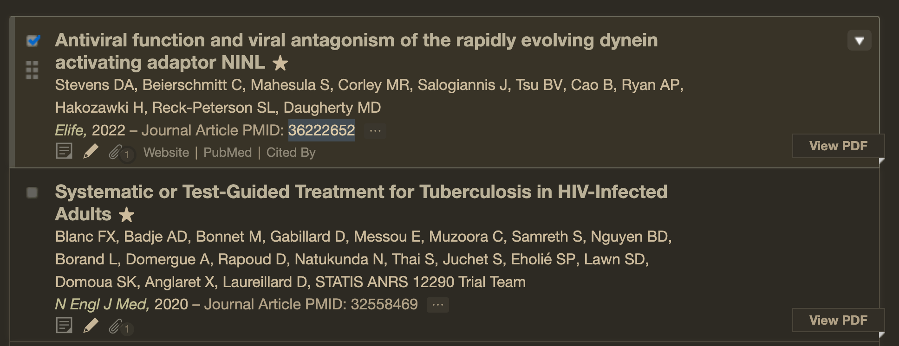Viewport: 899px width, 346px height.
Task: Click the pencil edit icon for the Tuberculosis article
Action: [91, 326]
